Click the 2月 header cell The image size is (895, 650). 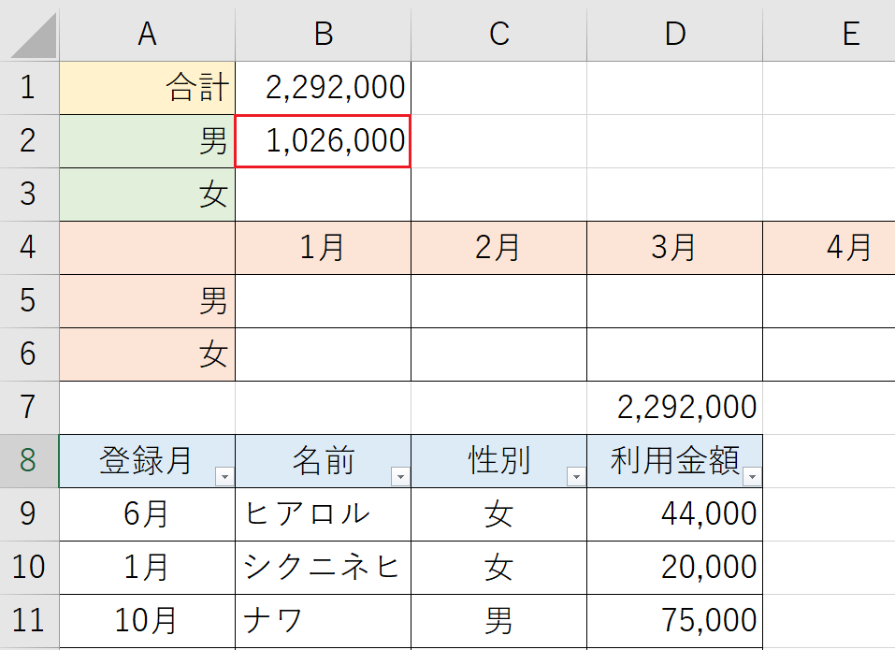pyautogui.click(x=498, y=248)
